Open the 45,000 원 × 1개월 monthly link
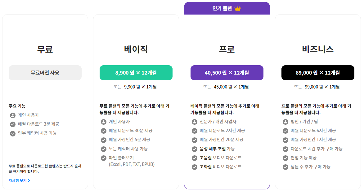364x190 pixels. tap(231, 87)
